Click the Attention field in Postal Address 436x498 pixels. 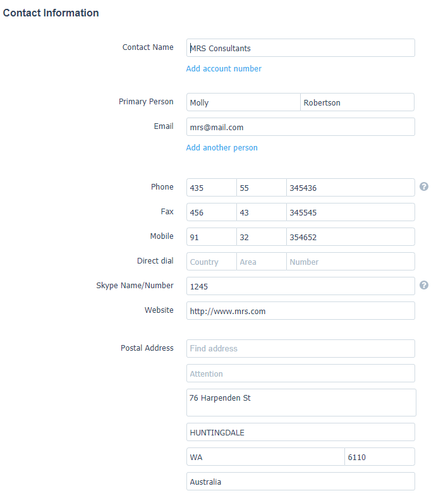300,373
